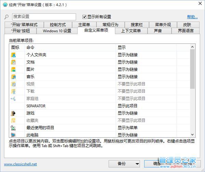This screenshot has width=205, height=172.
Task: Switch to the "开始"按钮 tab
Action: click(x=20, y=31)
